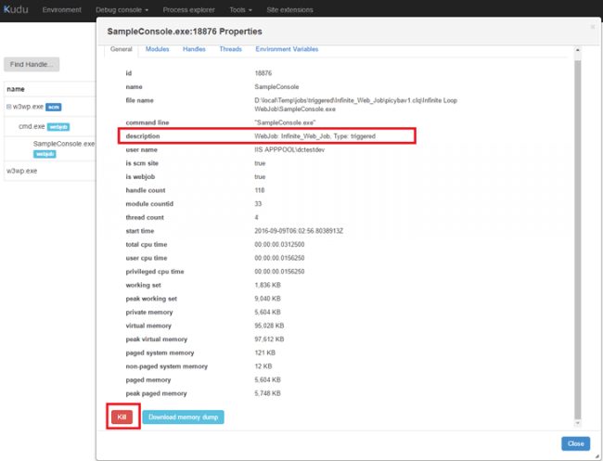
Task: Switch to the Modules tab
Action: 157,49
